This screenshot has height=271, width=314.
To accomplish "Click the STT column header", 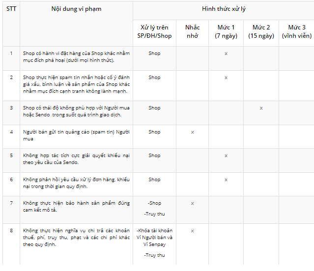I will pyautogui.click(x=11, y=9).
